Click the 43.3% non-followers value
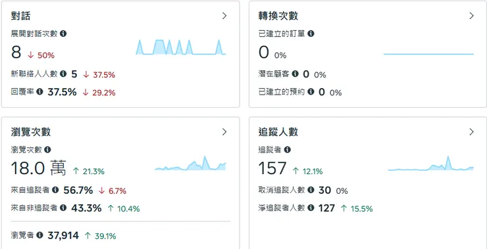Screen dimensions: 487x249 click(86, 208)
